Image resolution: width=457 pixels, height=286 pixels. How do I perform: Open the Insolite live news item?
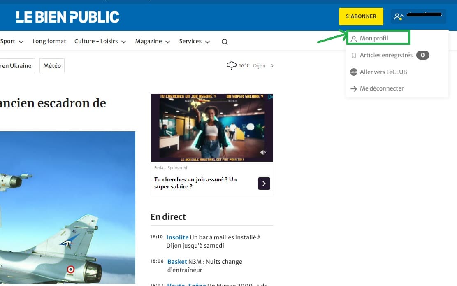(x=213, y=242)
